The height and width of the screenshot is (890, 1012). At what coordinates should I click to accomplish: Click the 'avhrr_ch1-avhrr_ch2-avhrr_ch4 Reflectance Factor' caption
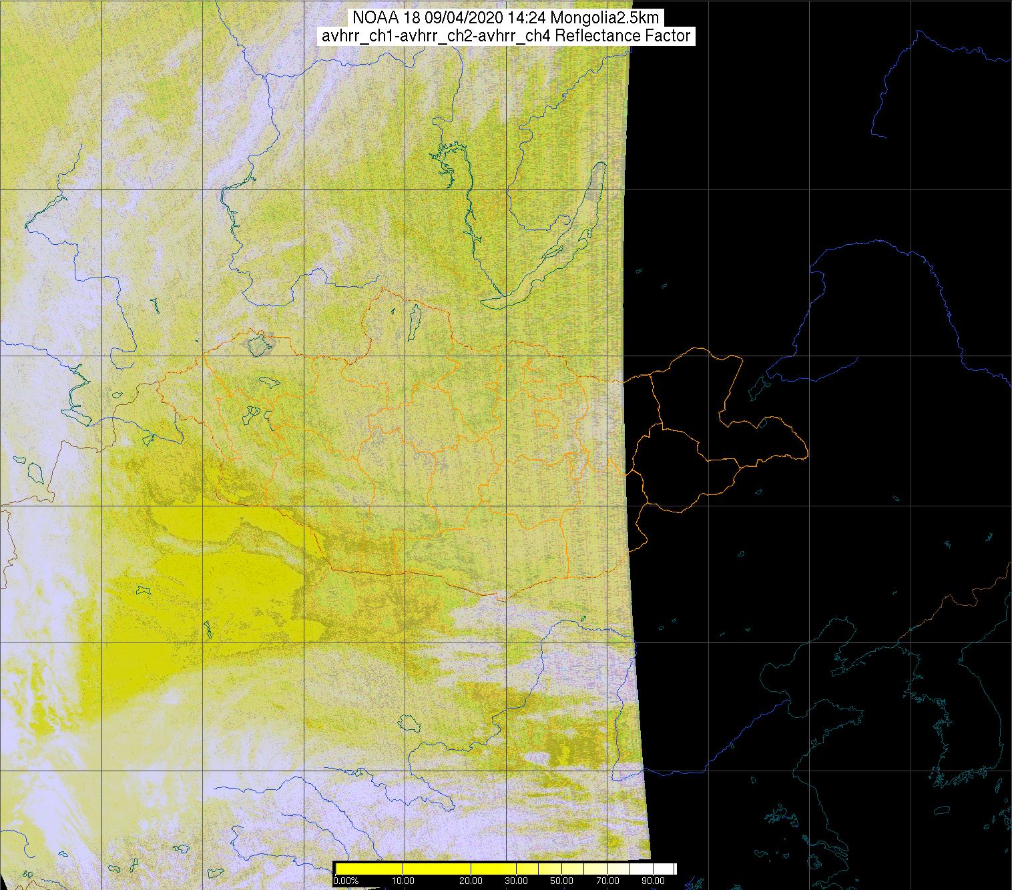[506, 36]
